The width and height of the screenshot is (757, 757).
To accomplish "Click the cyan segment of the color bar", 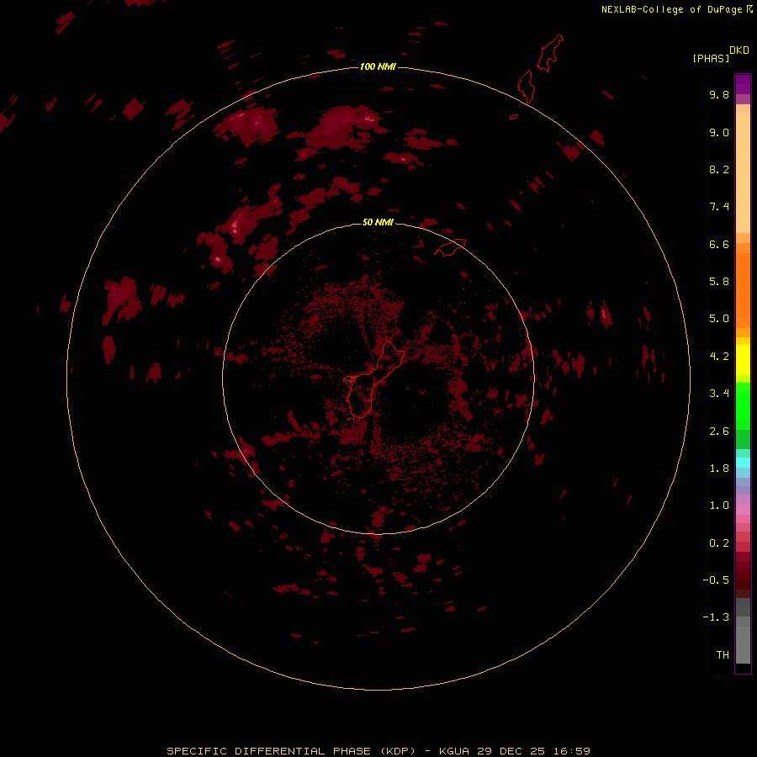I will [743, 463].
